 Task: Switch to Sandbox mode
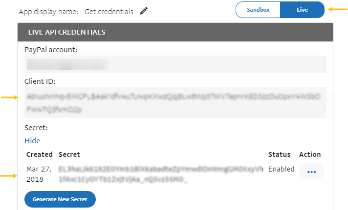(258, 9)
